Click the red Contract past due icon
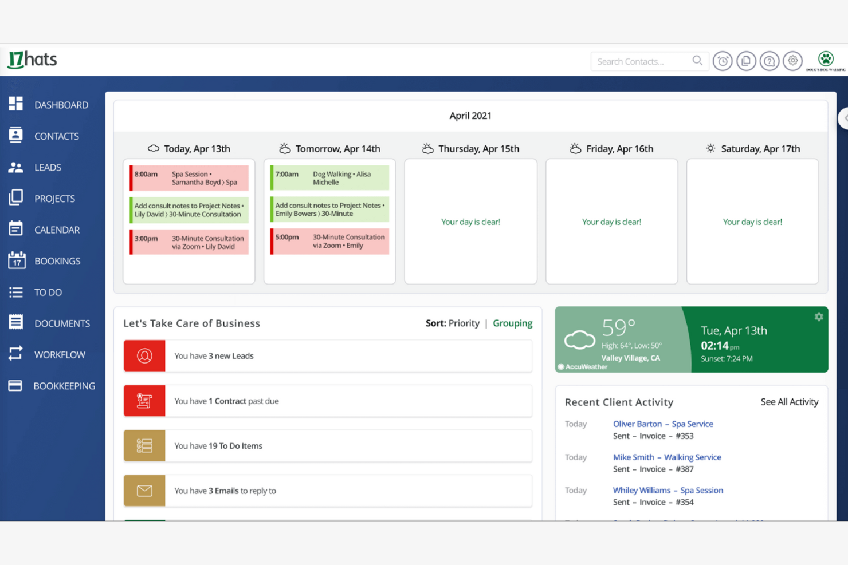 (x=144, y=401)
